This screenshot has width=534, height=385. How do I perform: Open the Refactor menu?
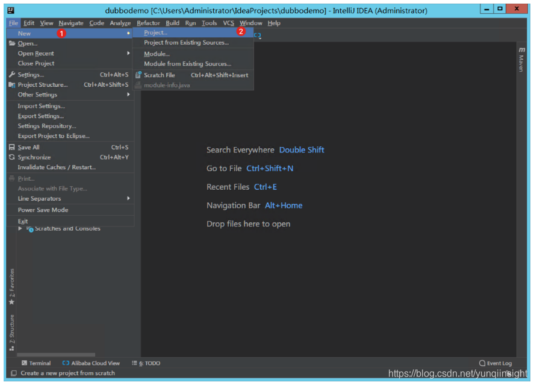pos(148,23)
